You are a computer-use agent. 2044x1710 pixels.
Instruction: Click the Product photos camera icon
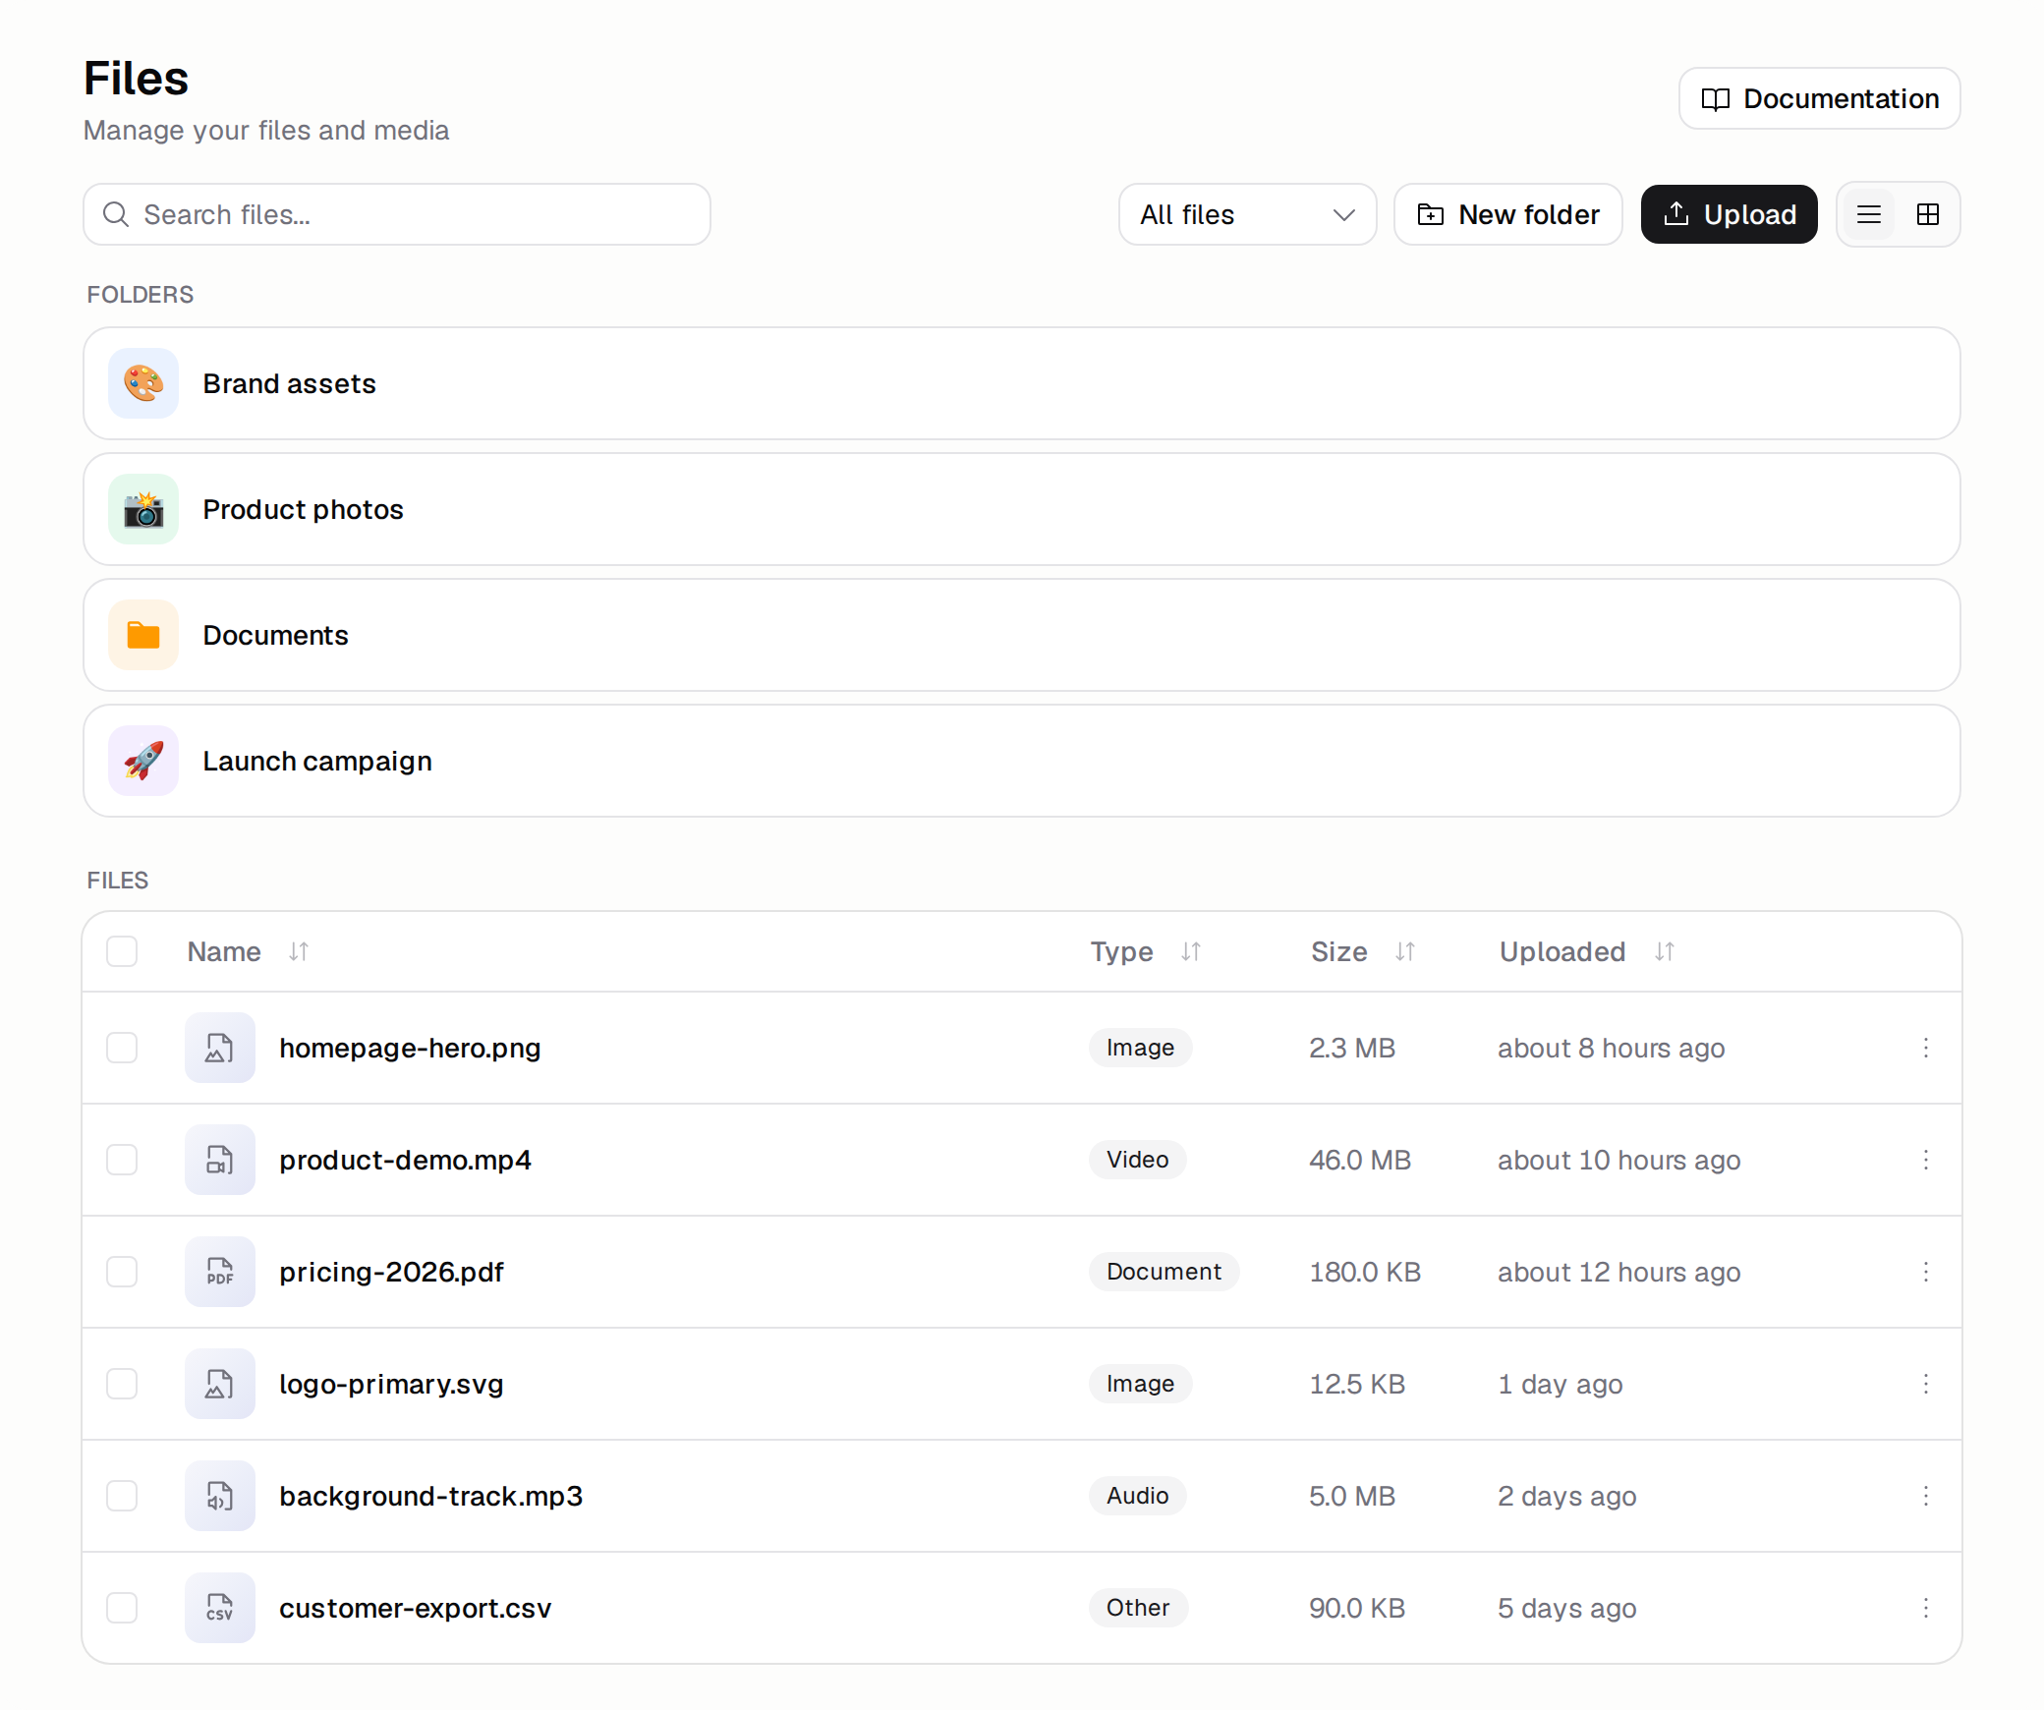(143, 509)
